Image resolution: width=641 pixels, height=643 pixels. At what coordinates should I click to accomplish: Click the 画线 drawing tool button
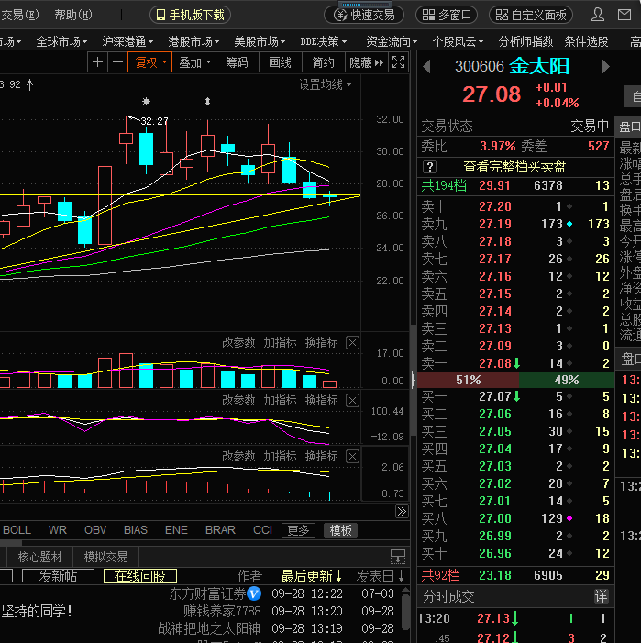tap(280, 62)
